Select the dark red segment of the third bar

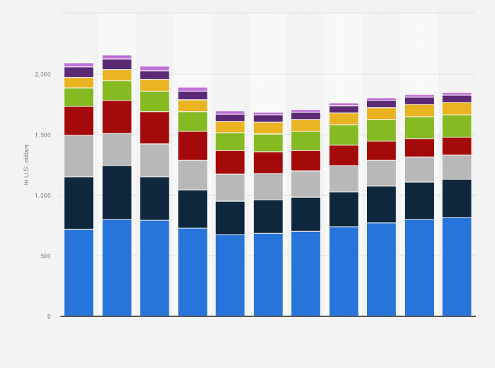(x=155, y=128)
